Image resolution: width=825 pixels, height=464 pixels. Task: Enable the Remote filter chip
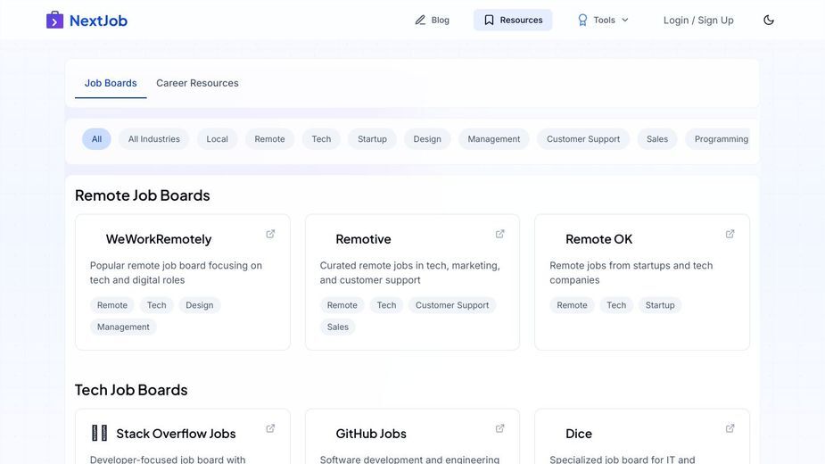tap(269, 139)
